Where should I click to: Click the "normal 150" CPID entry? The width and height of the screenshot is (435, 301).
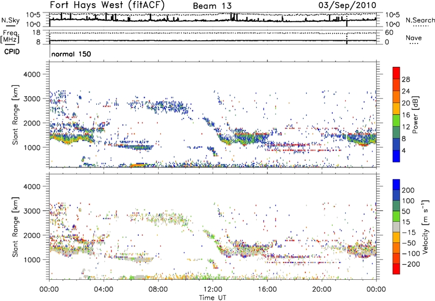(x=71, y=54)
